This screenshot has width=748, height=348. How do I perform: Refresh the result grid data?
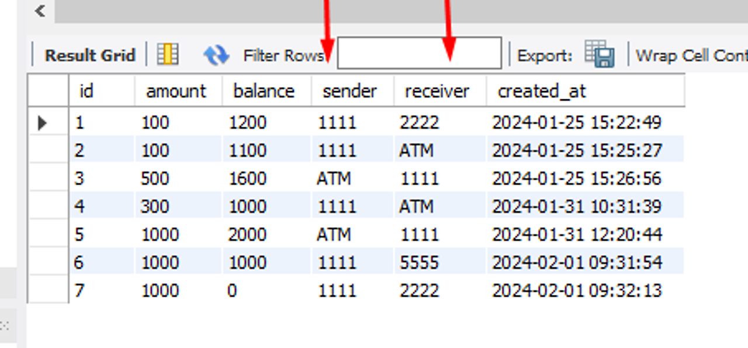pos(216,55)
